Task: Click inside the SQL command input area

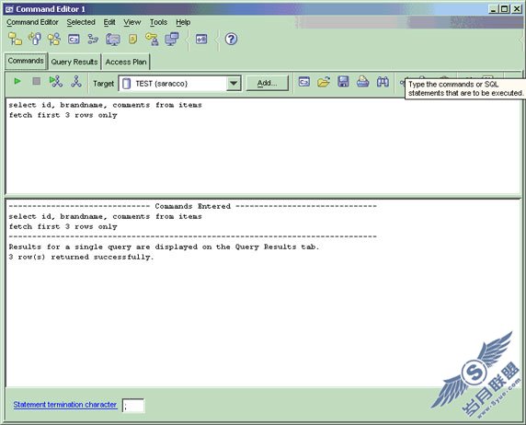Action: pyautogui.click(x=263, y=146)
